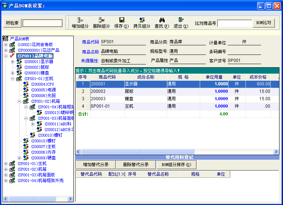This screenshot has height=205, width=283.
Task: Click the icon beside (200008)光驱
Action: (x=26, y=95)
